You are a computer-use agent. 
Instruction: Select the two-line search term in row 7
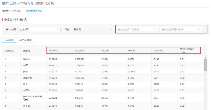point(32,98)
